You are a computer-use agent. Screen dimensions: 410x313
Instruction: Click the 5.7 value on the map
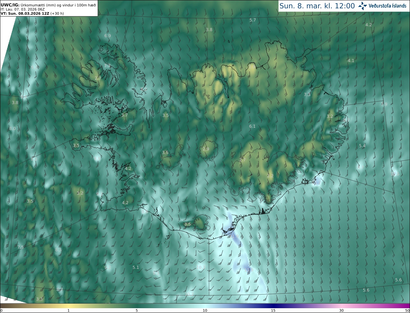[x=253, y=20]
